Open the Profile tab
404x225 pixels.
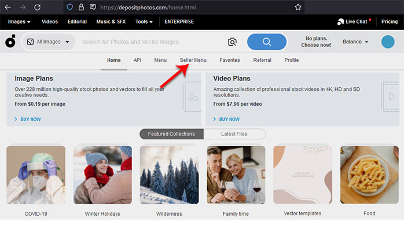point(291,60)
